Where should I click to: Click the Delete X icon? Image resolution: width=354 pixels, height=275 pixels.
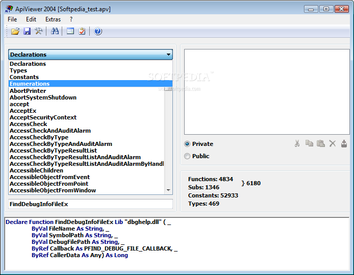pos(333,143)
